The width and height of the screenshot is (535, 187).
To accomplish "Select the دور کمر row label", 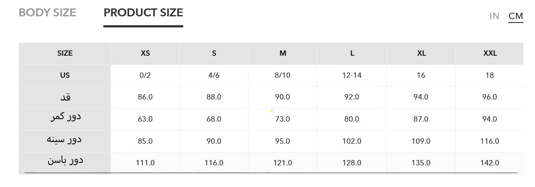I will tap(65, 118).
